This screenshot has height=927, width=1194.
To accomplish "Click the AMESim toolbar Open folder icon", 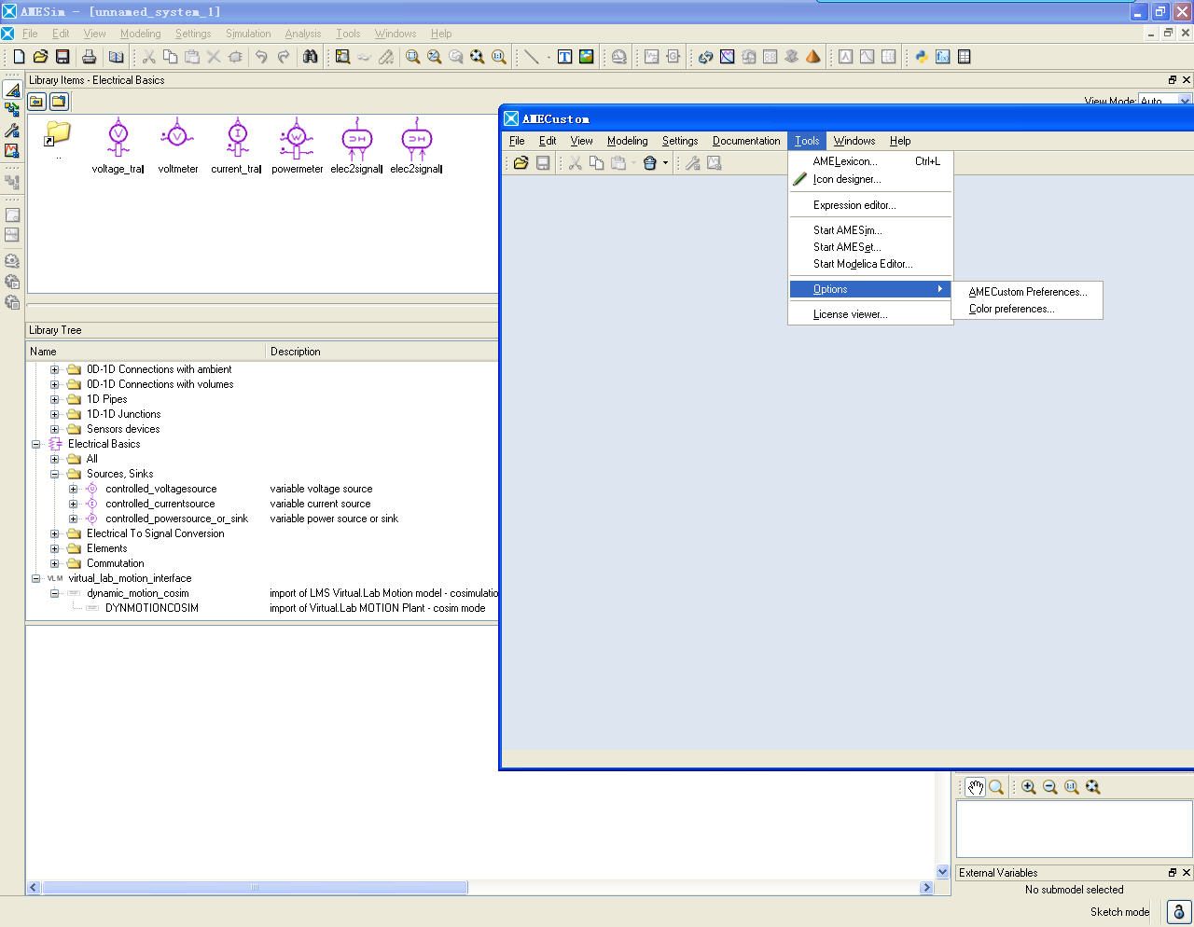I will pos(40,57).
